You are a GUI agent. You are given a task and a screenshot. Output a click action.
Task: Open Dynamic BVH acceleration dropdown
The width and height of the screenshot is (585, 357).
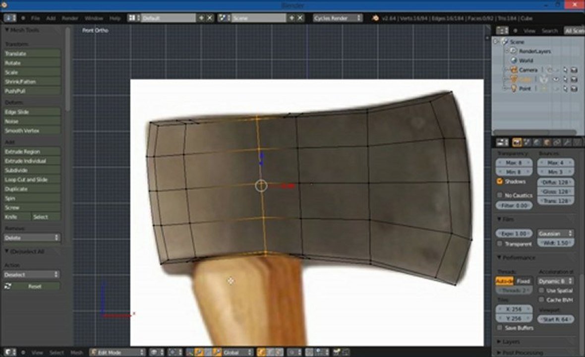(x=556, y=281)
